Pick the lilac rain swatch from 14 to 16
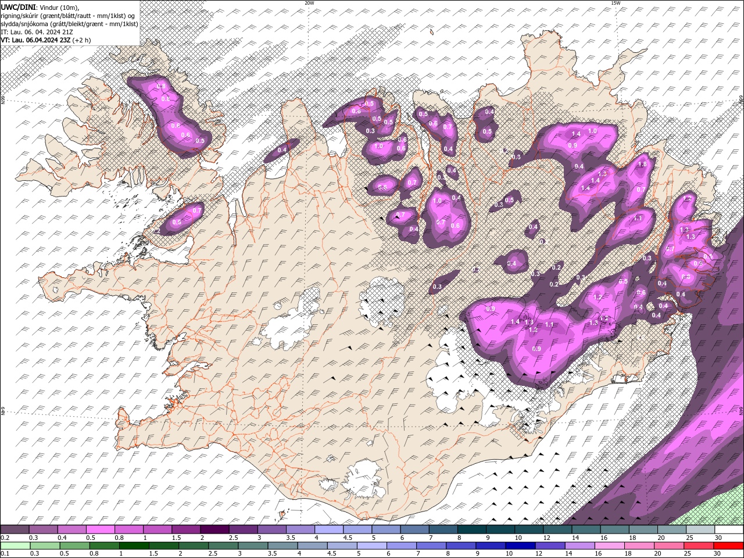 pos(579,545)
